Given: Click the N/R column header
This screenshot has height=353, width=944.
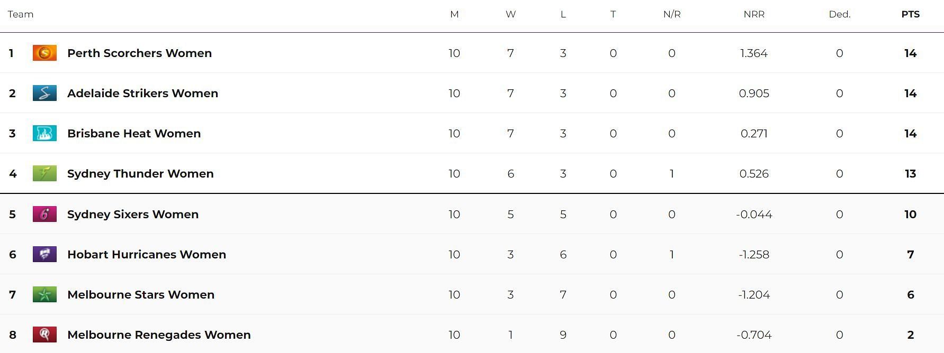Looking at the screenshot, I should click(x=672, y=14).
